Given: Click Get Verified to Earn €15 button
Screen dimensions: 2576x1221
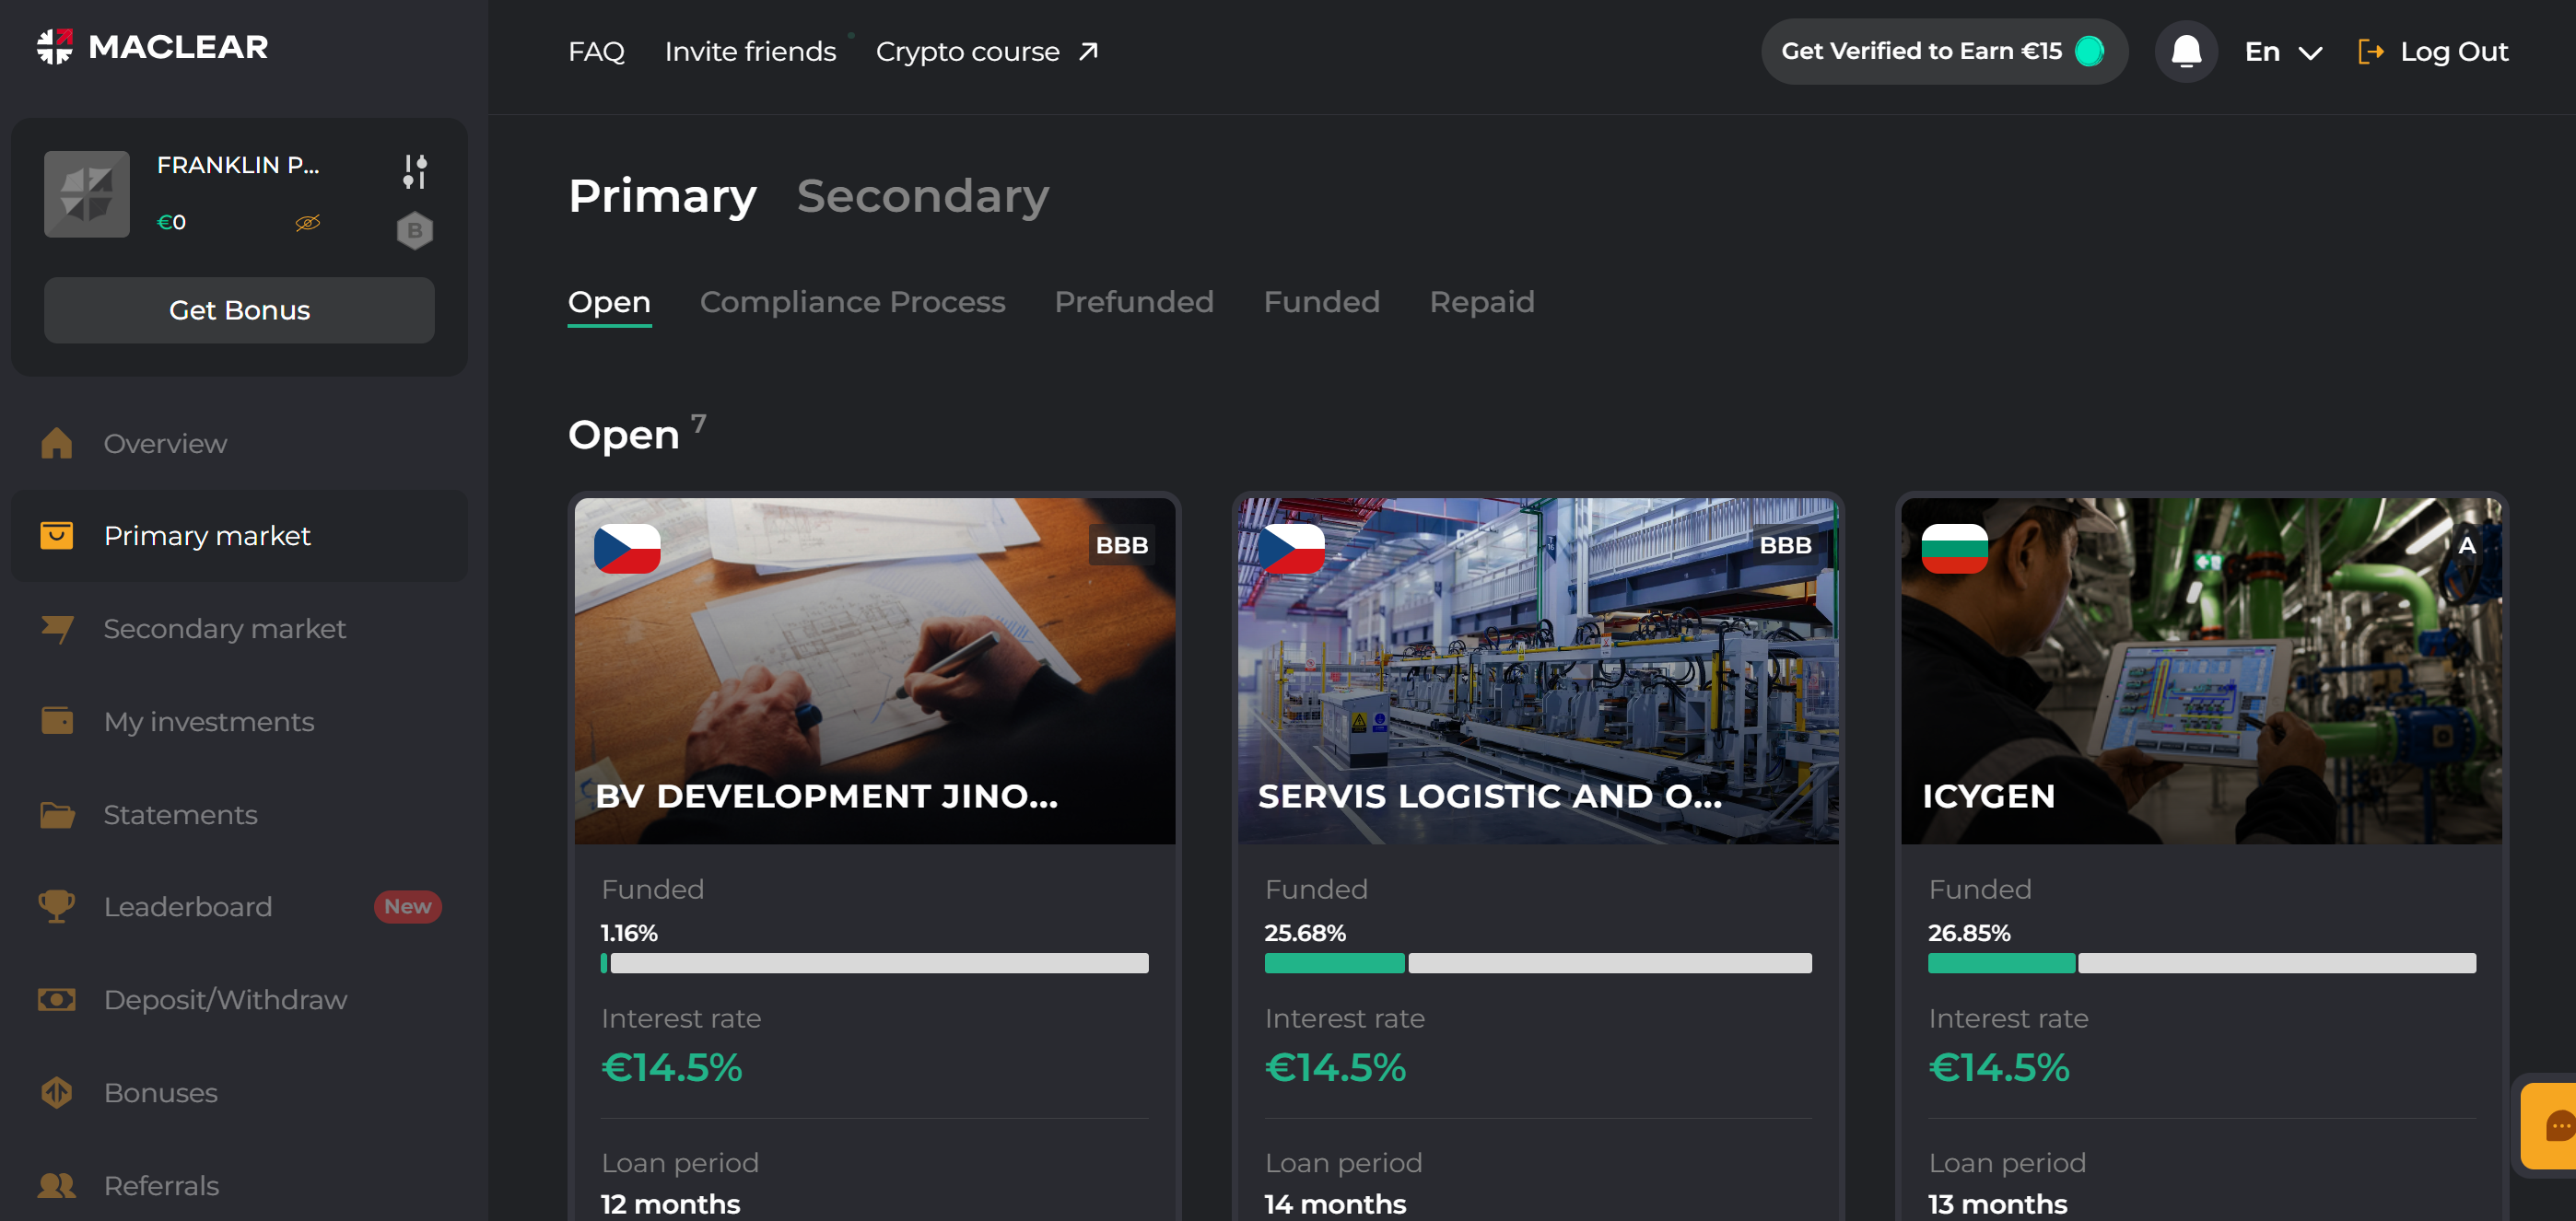Looking at the screenshot, I should click(x=1944, y=51).
